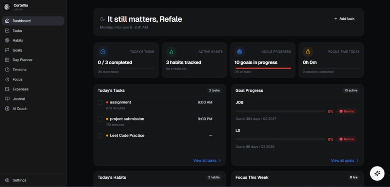The image size is (390, 187).
Task: Open the Habits section
Action: (x=33, y=40)
